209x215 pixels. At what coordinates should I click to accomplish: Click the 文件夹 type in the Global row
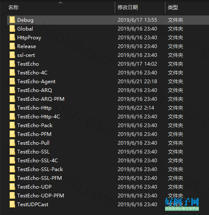[175, 29]
